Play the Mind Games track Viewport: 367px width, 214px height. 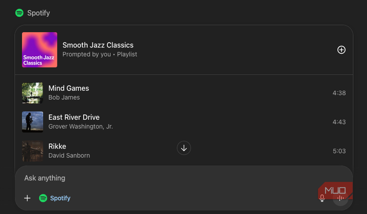click(69, 88)
